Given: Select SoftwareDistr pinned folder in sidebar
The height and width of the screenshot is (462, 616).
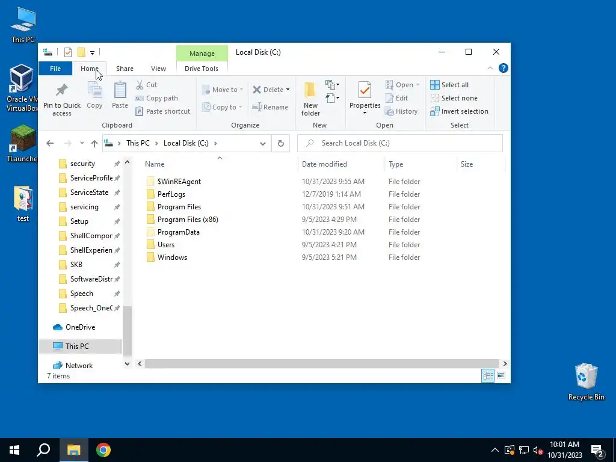Looking at the screenshot, I should click(x=91, y=279).
